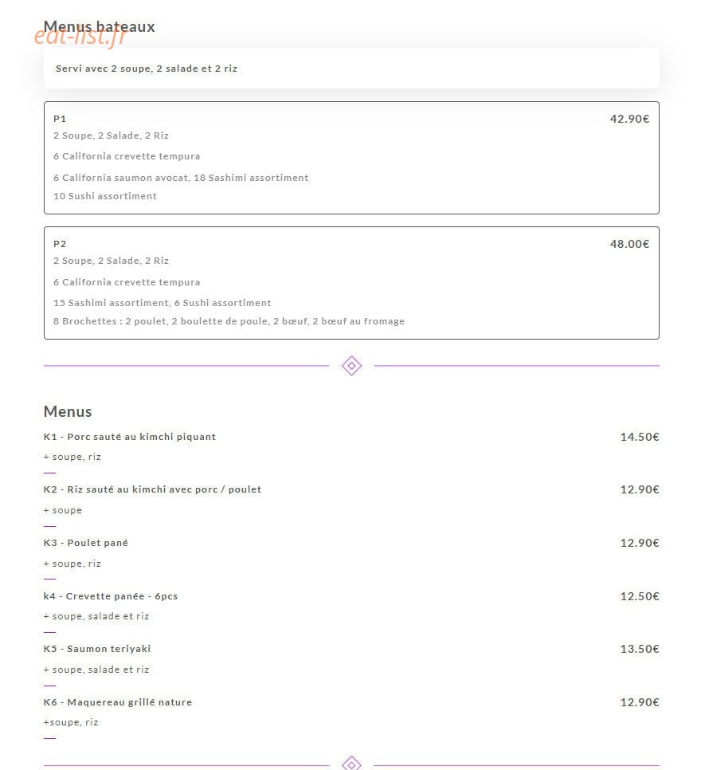Click the diamond divider icon below K6
701x770 pixels.
click(351, 764)
